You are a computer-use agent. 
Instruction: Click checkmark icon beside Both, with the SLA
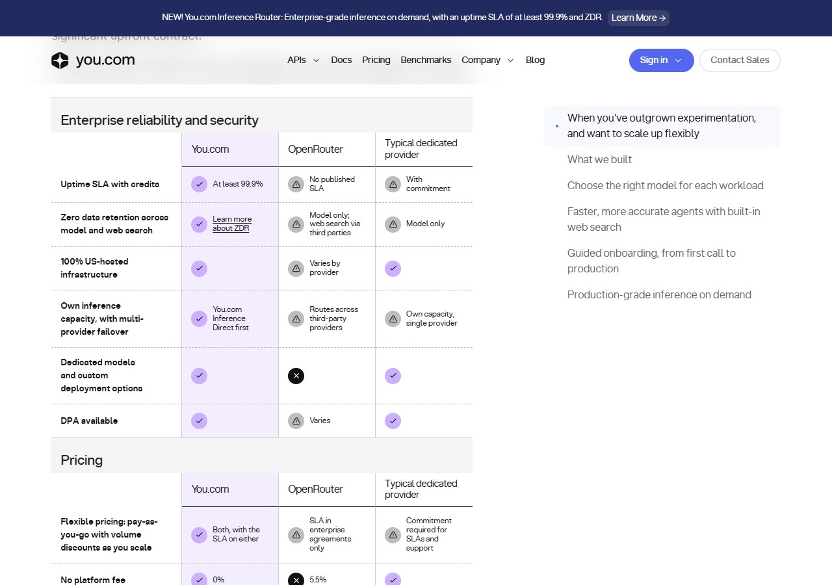click(199, 535)
